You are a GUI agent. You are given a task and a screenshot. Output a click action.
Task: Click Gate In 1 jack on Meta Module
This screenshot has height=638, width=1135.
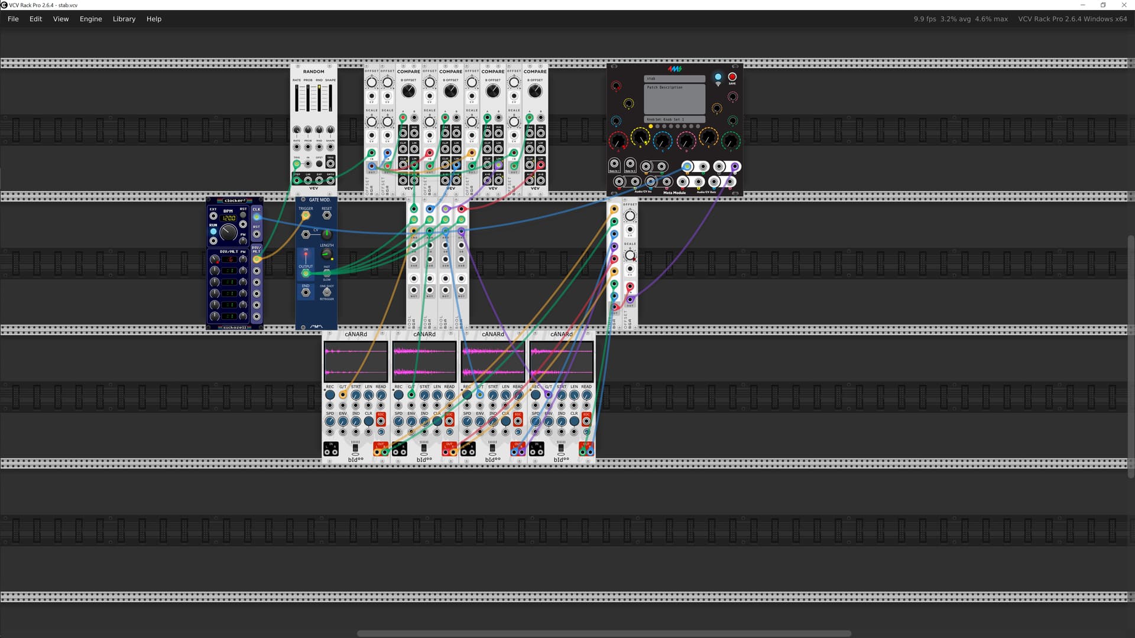pos(614,164)
